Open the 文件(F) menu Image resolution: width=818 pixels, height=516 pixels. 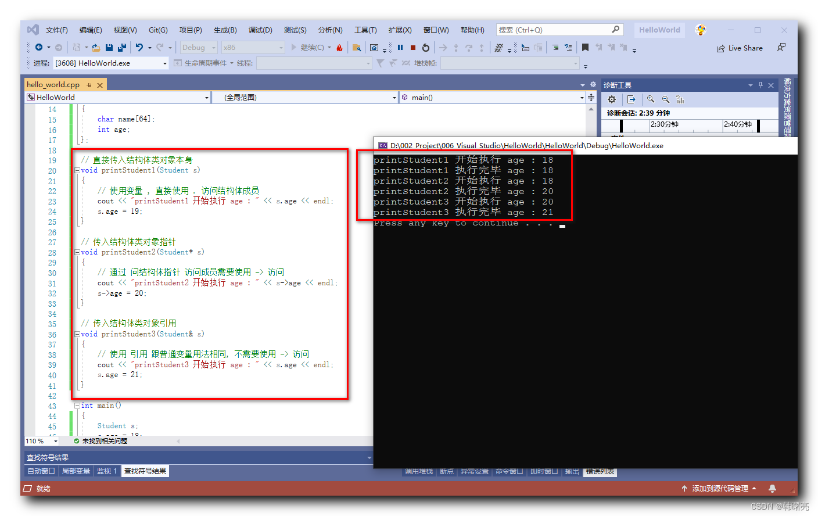57,30
